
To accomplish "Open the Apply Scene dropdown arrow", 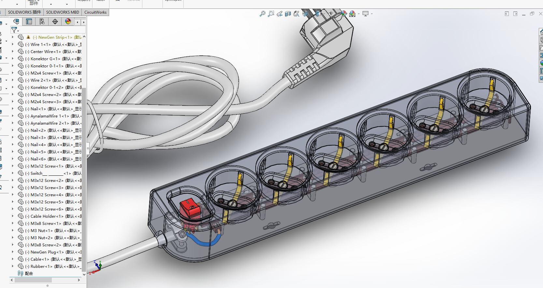I will tap(359, 14).
